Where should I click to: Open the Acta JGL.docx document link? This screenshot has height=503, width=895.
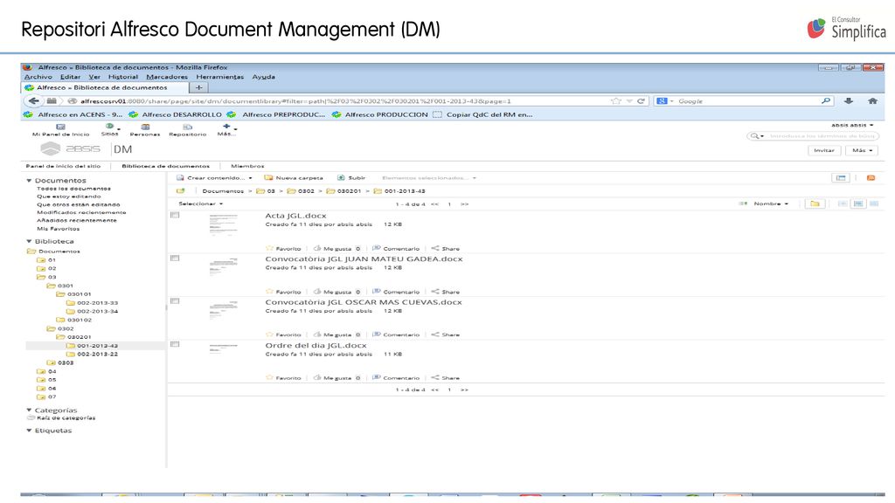[x=295, y=216]
